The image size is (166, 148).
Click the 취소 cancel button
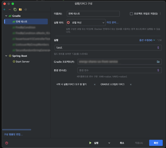pyautogui.click(x=122, y=143)
